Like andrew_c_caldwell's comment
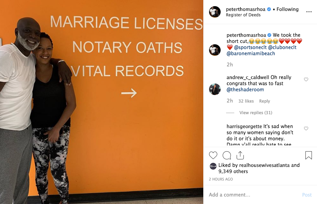317x204 pixels. (x=306, y=79)
